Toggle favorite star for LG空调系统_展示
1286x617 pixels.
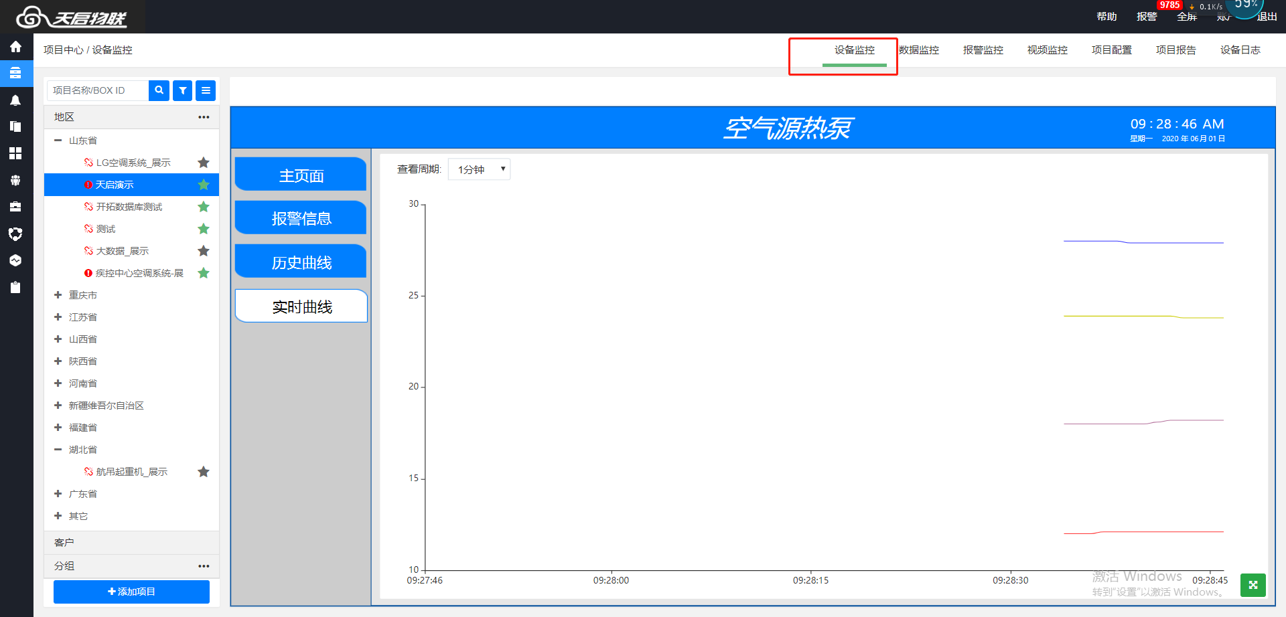204,163
